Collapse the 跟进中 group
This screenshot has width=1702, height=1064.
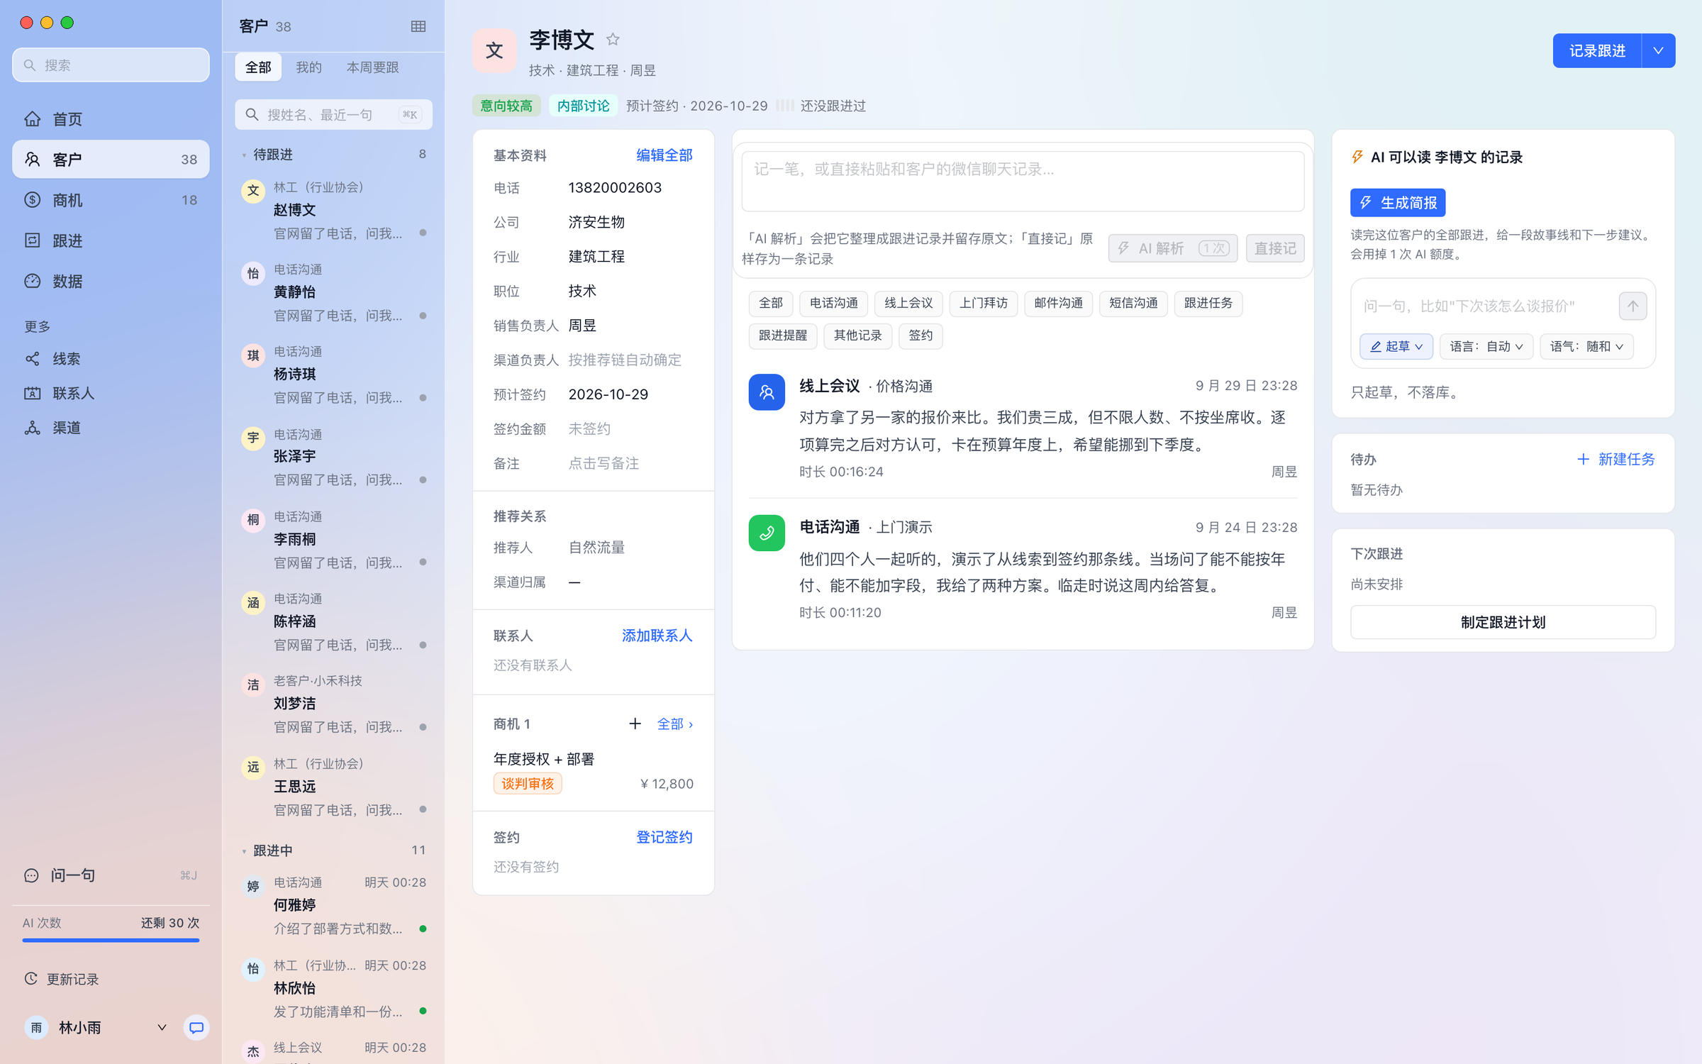coord(244,850)
